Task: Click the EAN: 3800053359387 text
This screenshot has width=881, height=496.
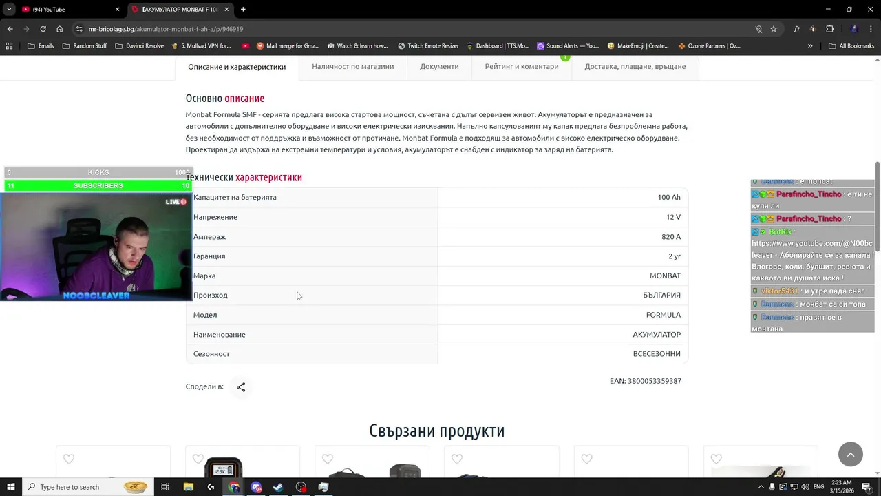Action: pyautogui.click(x=646, y=381)
